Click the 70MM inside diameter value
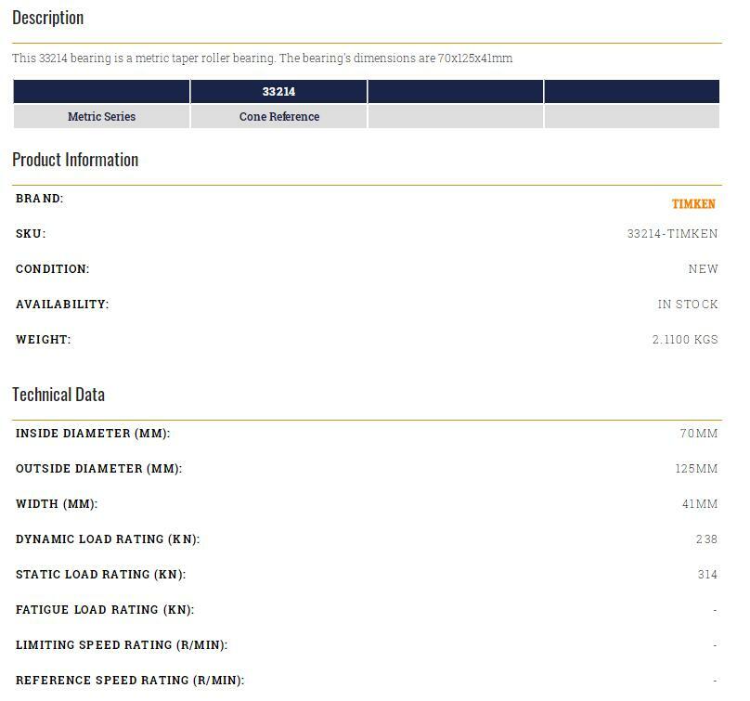This screenshot has height=701, width=750. click(698, 434)
